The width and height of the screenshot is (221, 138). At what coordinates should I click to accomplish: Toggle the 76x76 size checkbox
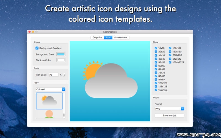pos(156,73)
